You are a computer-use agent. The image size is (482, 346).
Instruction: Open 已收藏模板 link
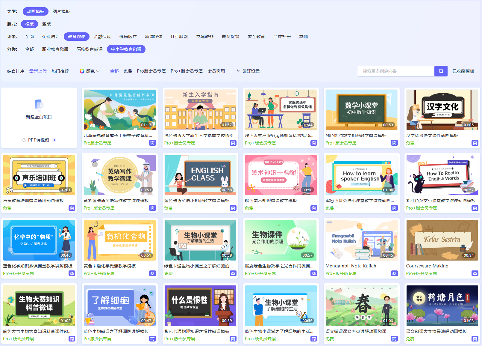[463, 71]
